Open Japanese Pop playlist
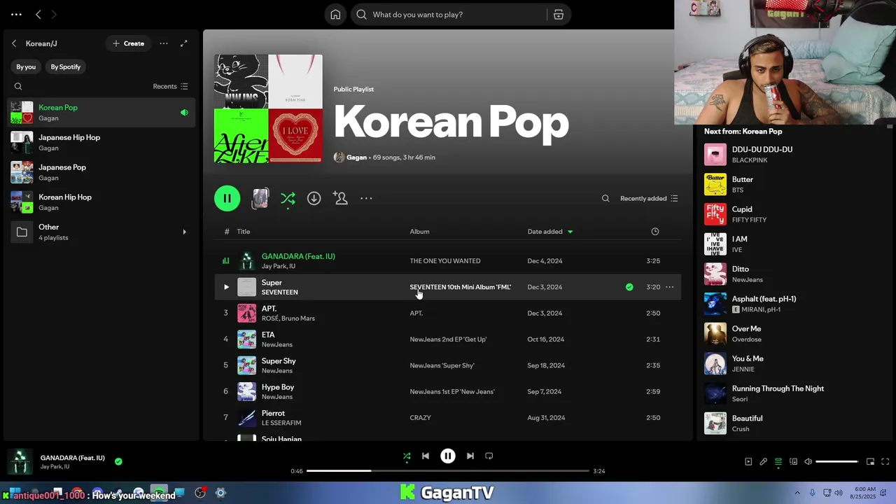This screenshot has height=504, width=896. 101,172
